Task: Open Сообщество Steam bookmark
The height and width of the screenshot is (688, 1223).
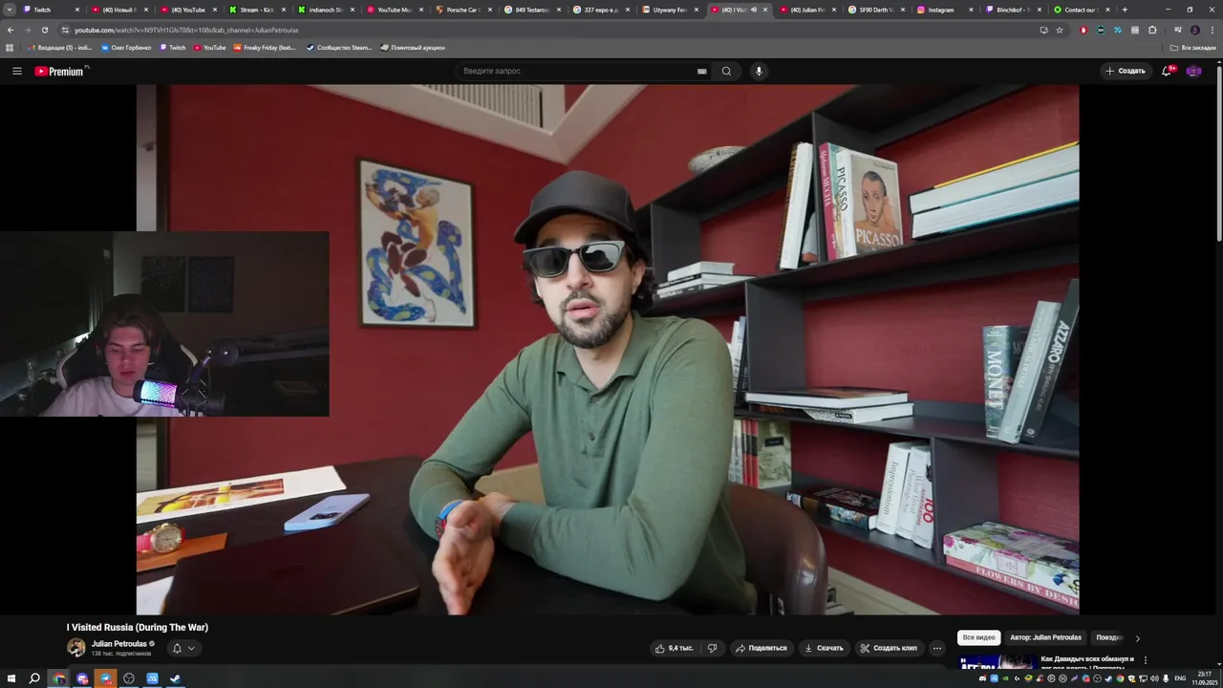Action: point(339,47)
